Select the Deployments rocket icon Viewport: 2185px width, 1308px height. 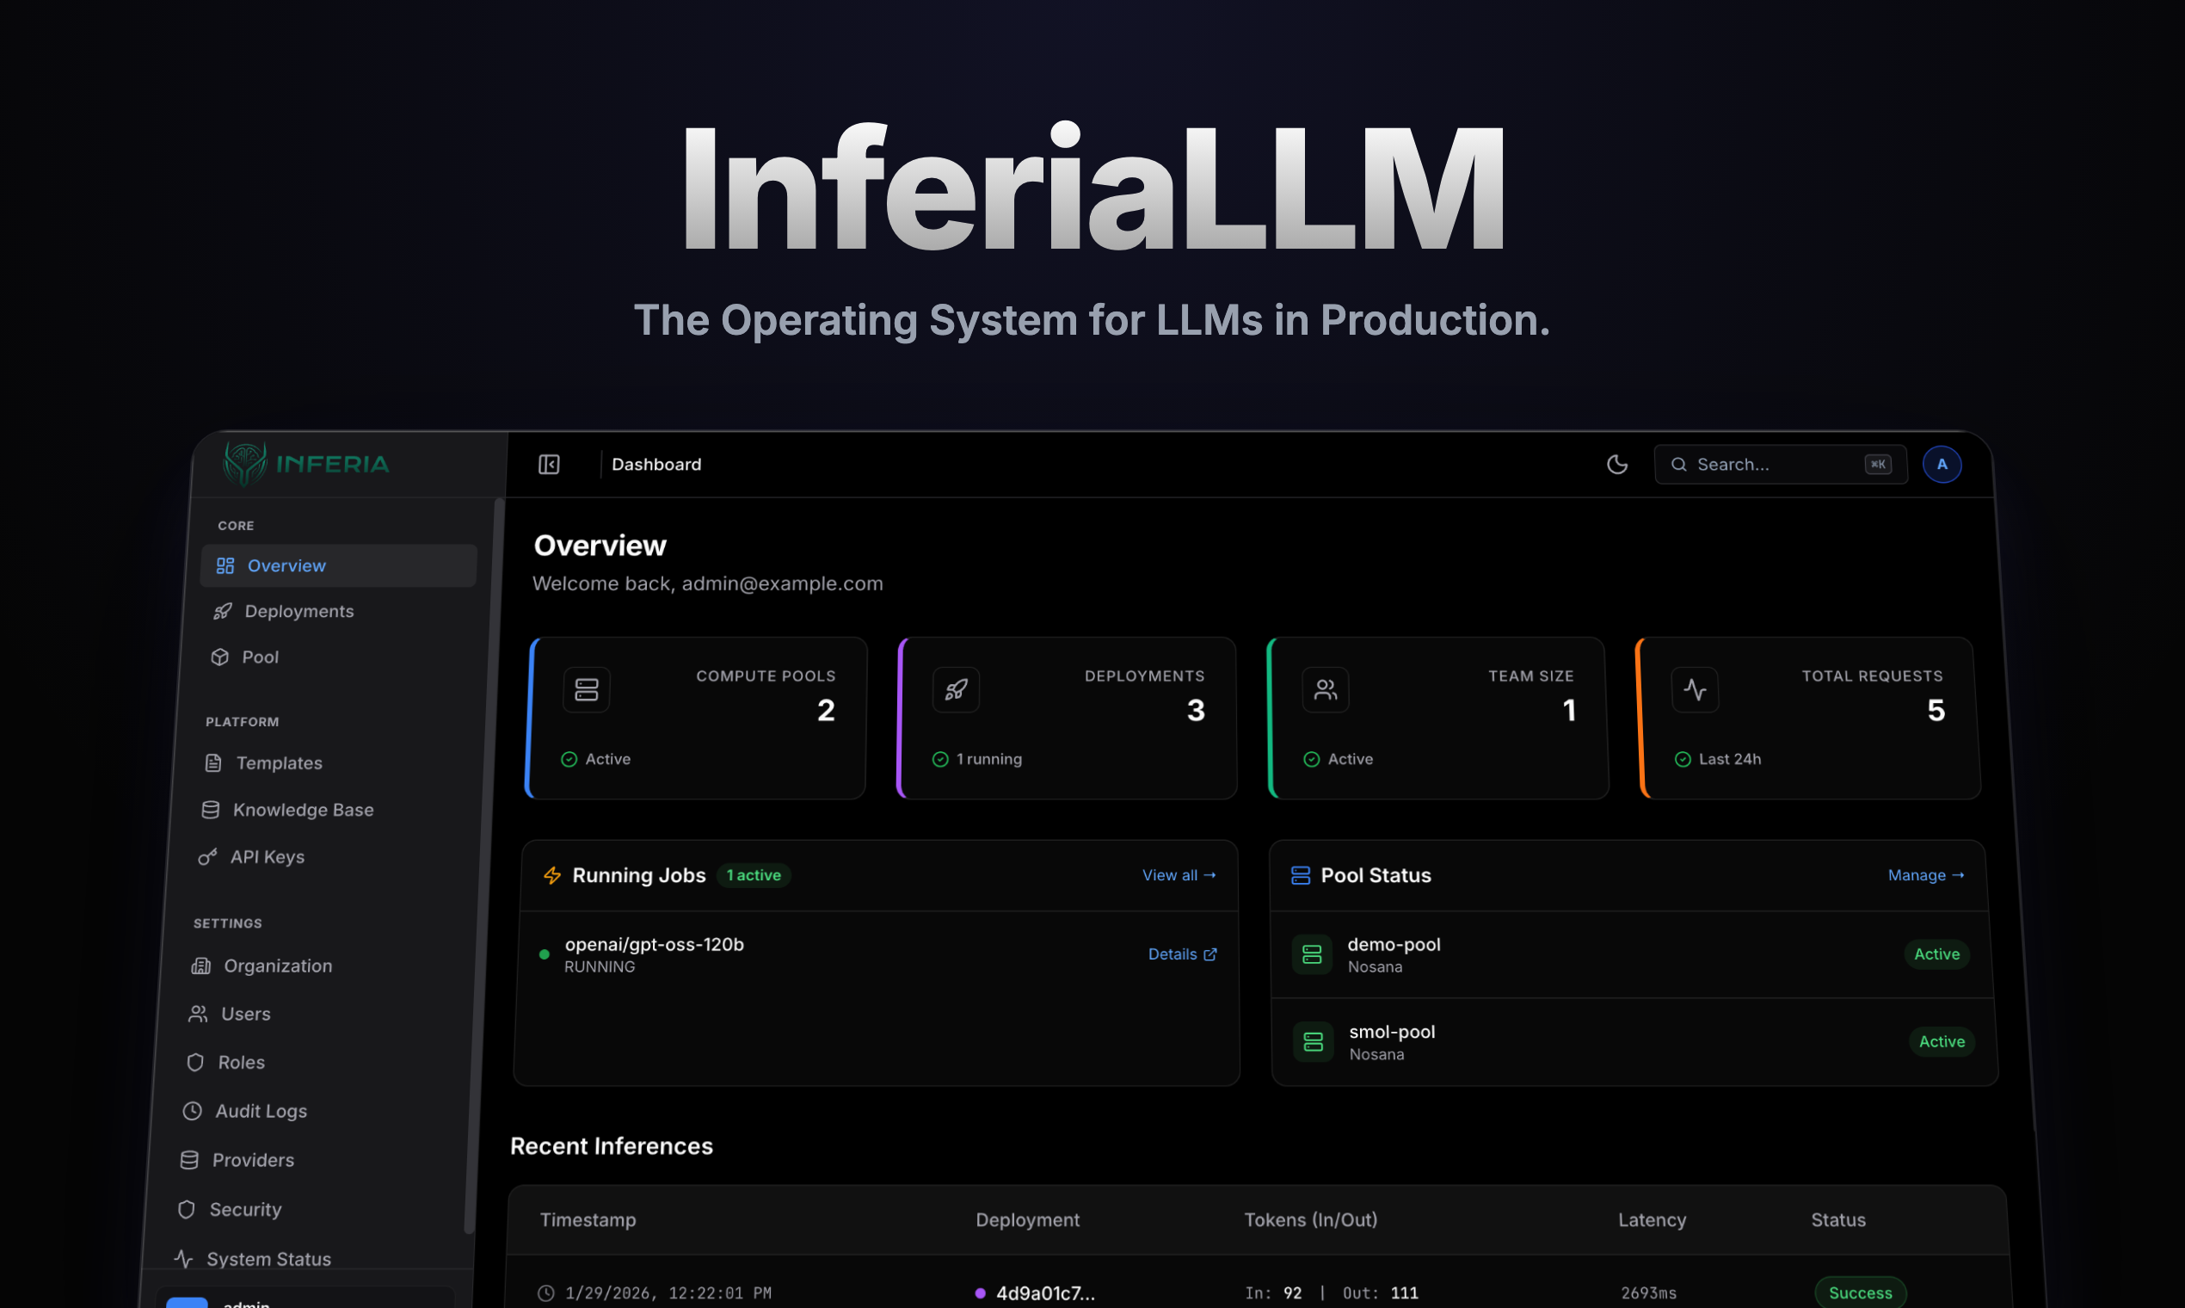point(223,611)
